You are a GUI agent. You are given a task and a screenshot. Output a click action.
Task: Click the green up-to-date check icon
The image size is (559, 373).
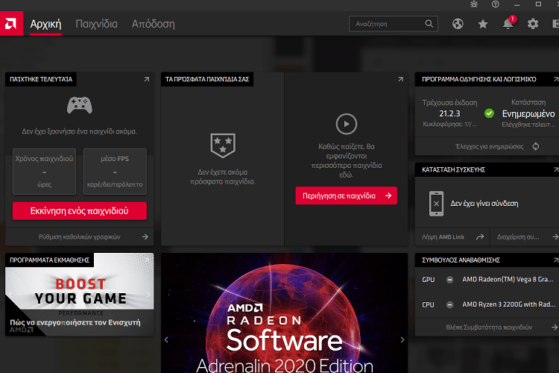point(489,113)
